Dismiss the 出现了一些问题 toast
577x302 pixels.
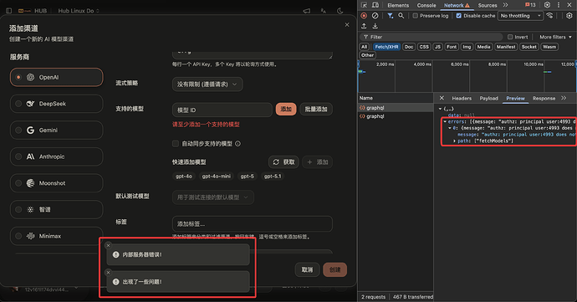coord(108,273)
